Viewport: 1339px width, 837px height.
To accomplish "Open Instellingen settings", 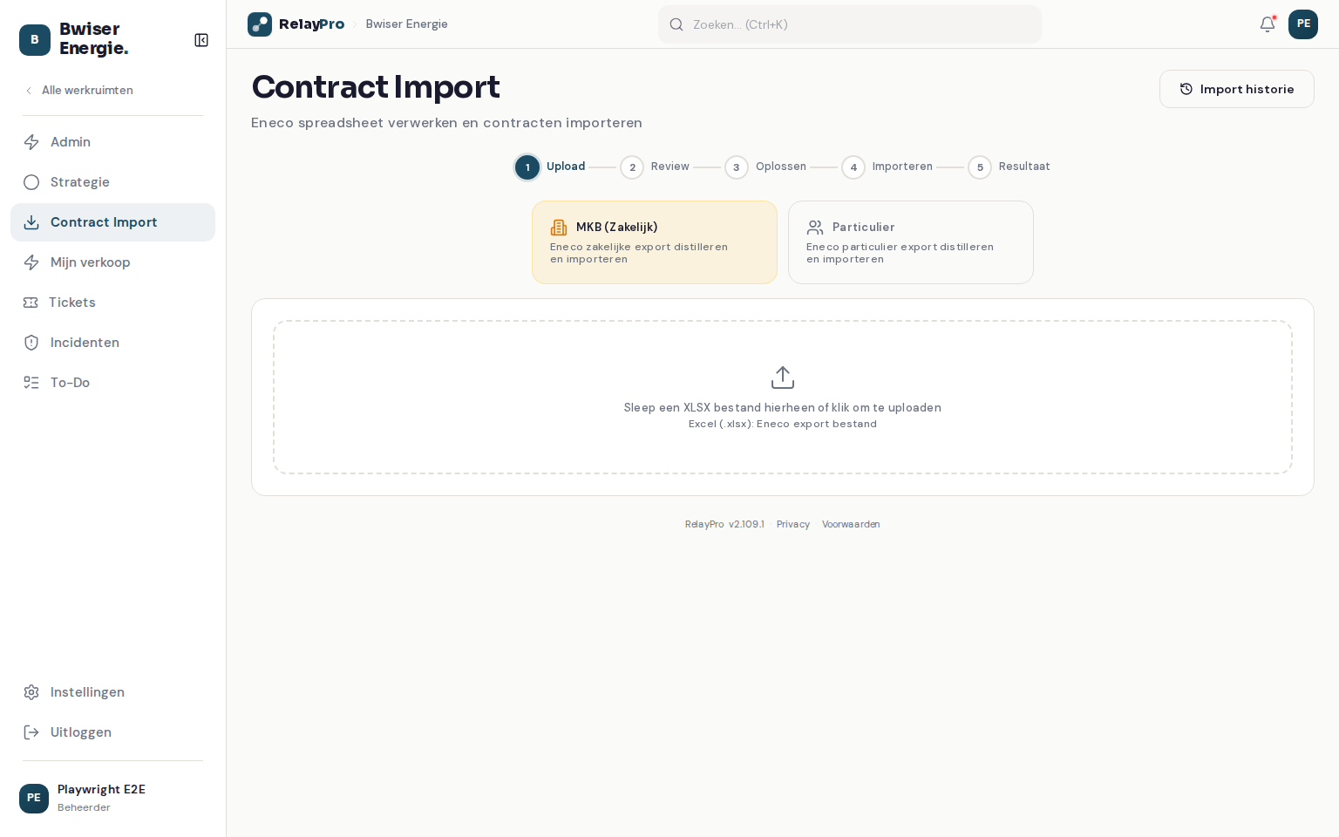I will click(112, 692).
